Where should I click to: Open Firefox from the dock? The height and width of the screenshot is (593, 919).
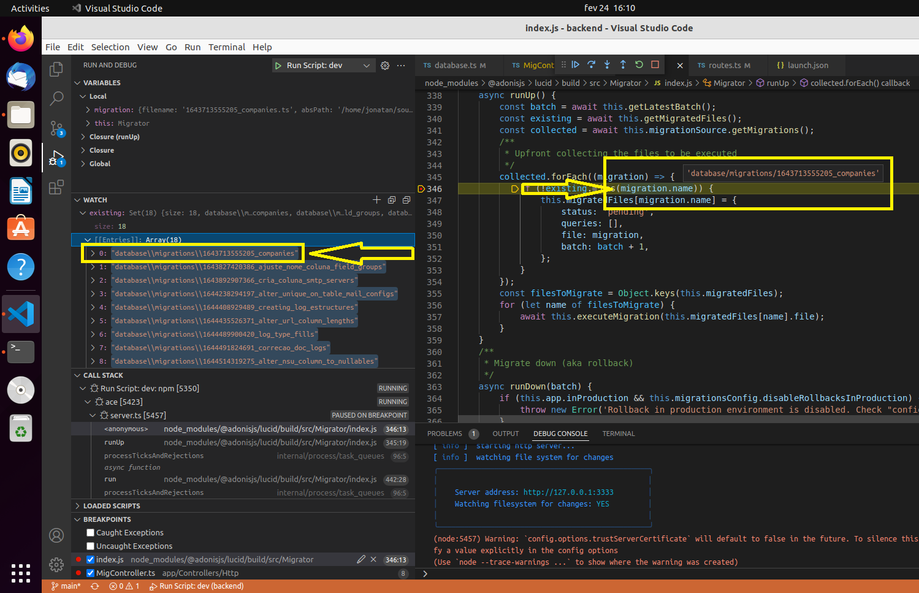click(x=21, y=39)
